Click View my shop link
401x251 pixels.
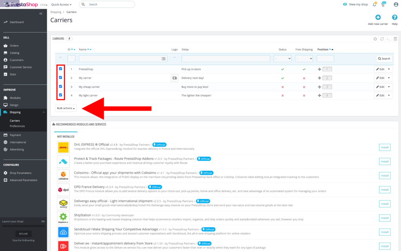[356, 4]
